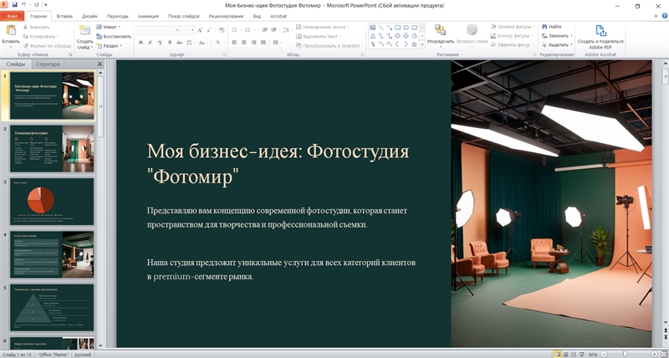
Task: Open the Acrobat ribbon tab
Action: click(x=278, y=16)
